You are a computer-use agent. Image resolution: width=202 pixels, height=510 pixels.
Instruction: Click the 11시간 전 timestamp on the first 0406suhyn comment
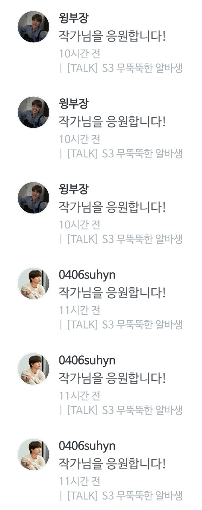tap(80, 310)
